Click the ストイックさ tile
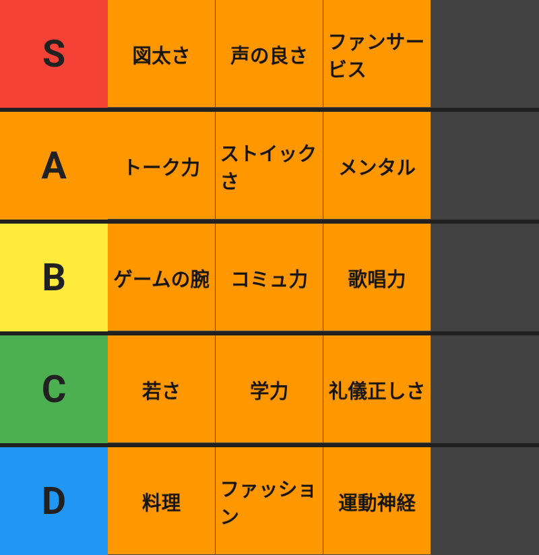The image size is (539, 555). (x=269, y=165)
